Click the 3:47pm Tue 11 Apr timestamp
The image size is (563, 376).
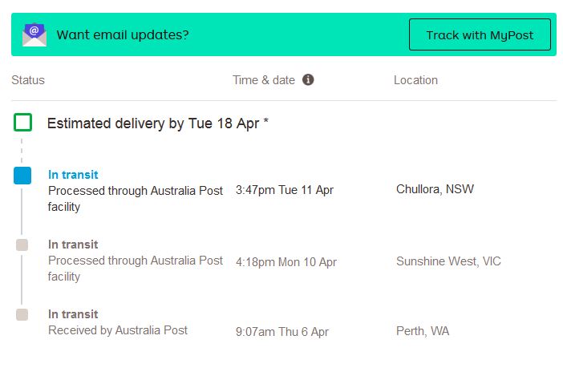(285, 190)
